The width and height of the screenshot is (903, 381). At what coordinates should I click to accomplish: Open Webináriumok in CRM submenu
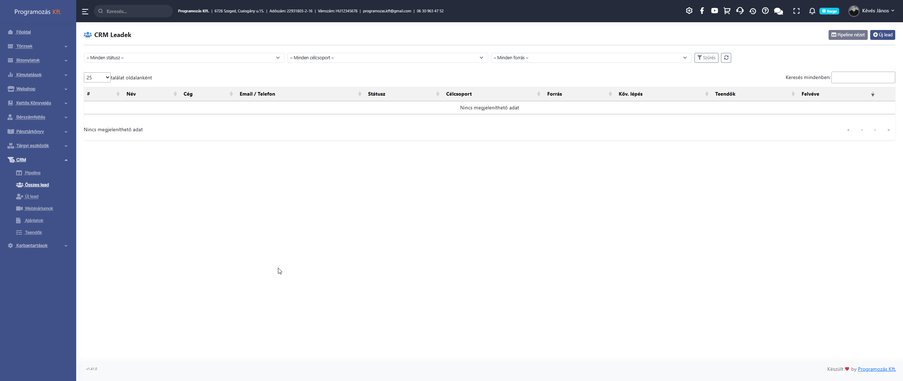39,208
